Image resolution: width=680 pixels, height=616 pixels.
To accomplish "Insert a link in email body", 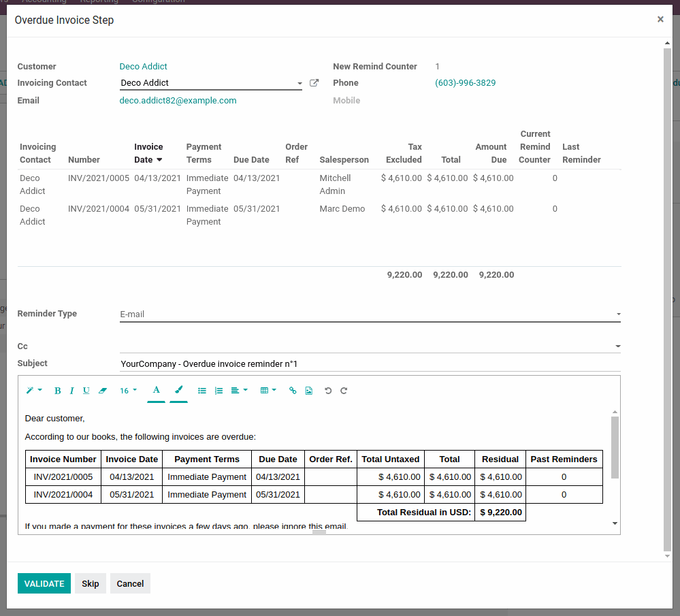I will pyautogui.click(x=293, y=391).
